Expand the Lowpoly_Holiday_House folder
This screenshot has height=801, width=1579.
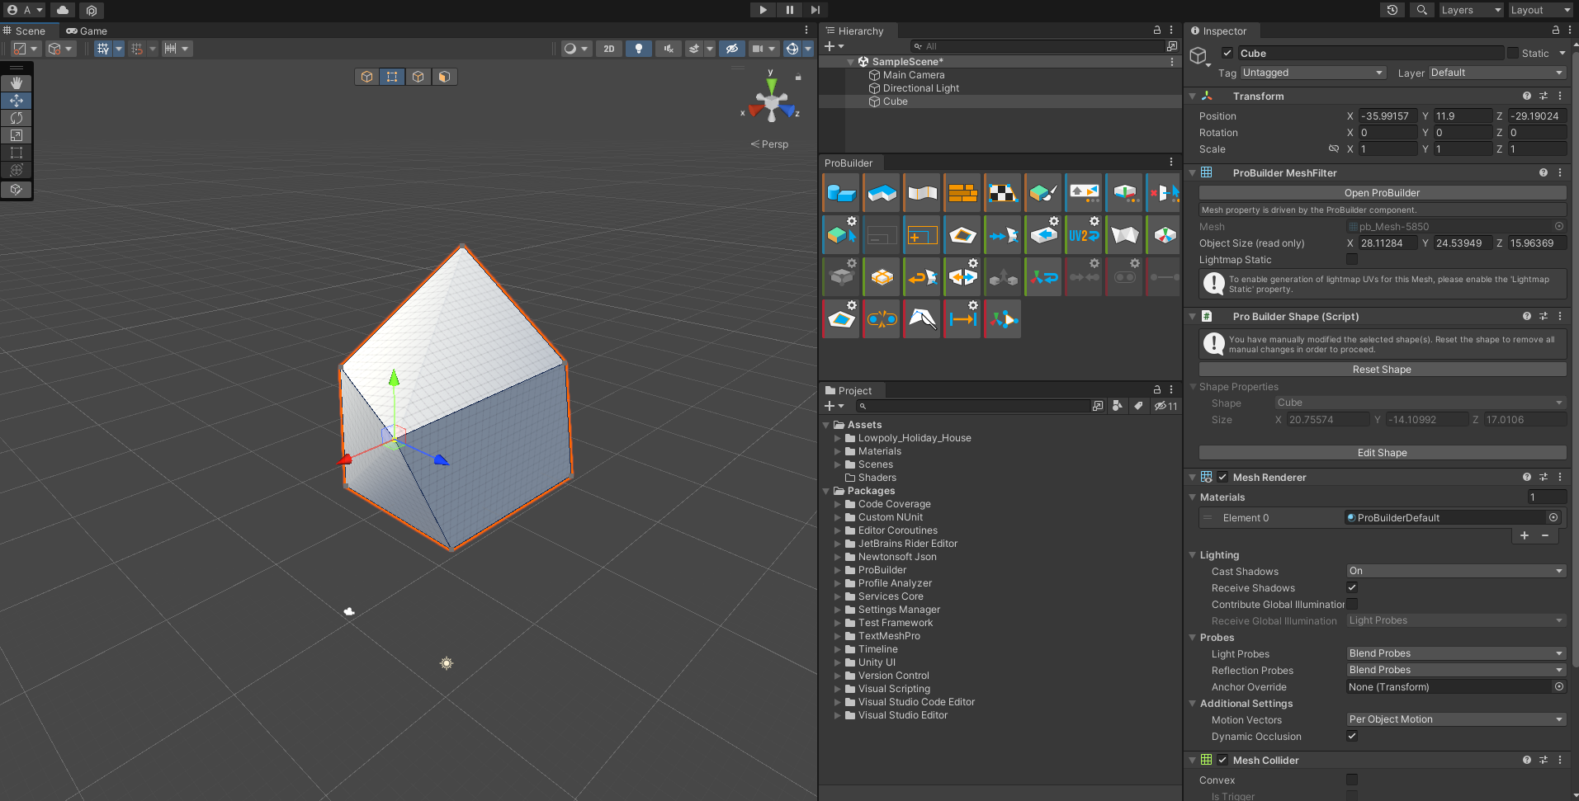(837, 438)
